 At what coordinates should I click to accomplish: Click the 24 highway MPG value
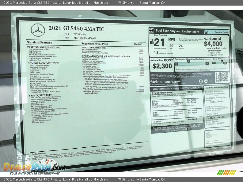181,46
